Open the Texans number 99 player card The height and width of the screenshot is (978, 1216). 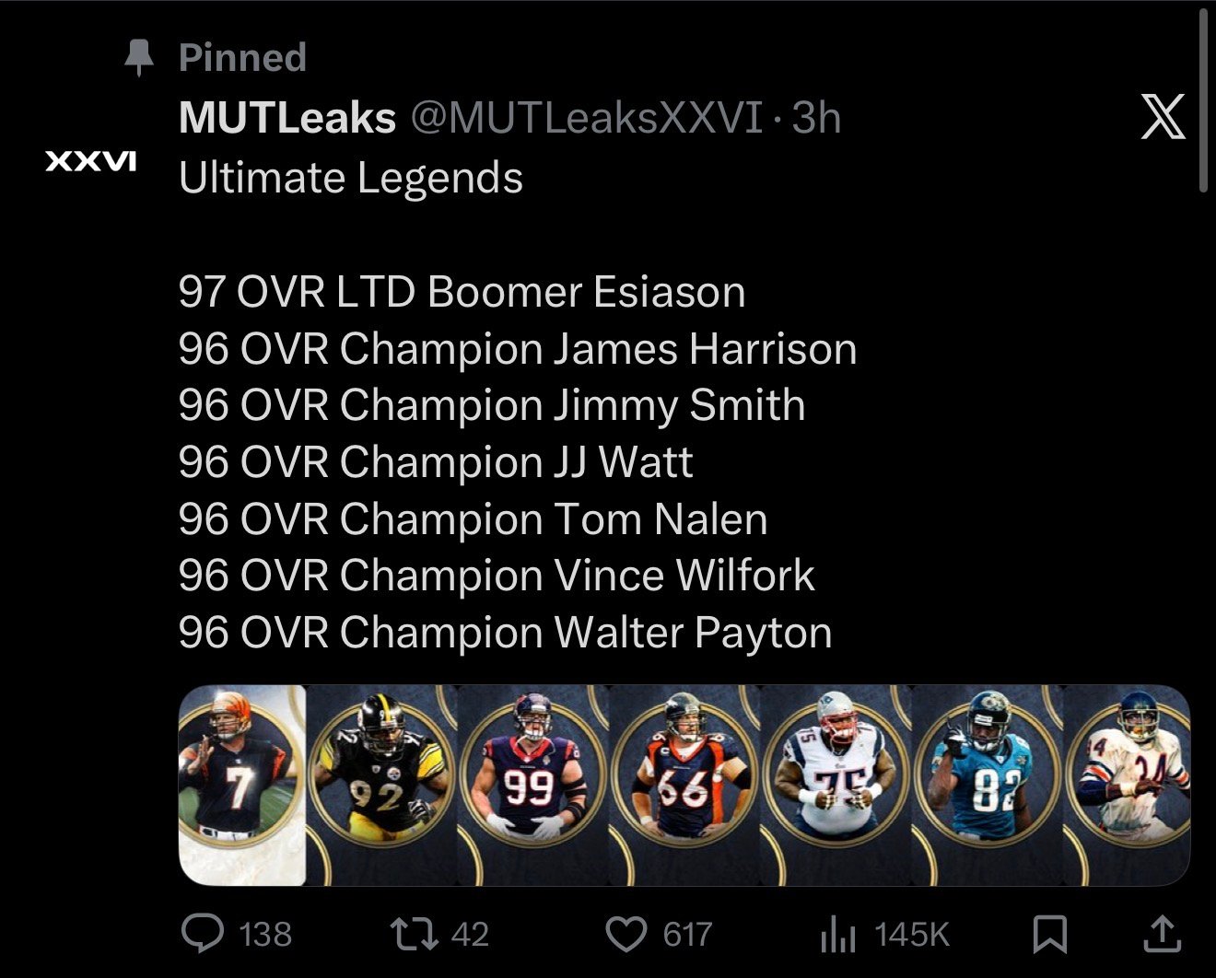pos(532,786)
